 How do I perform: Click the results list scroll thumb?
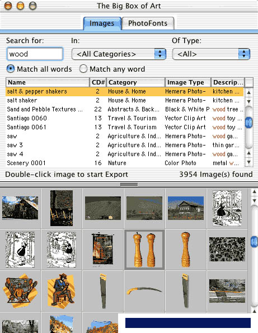(x=248, y=123)
